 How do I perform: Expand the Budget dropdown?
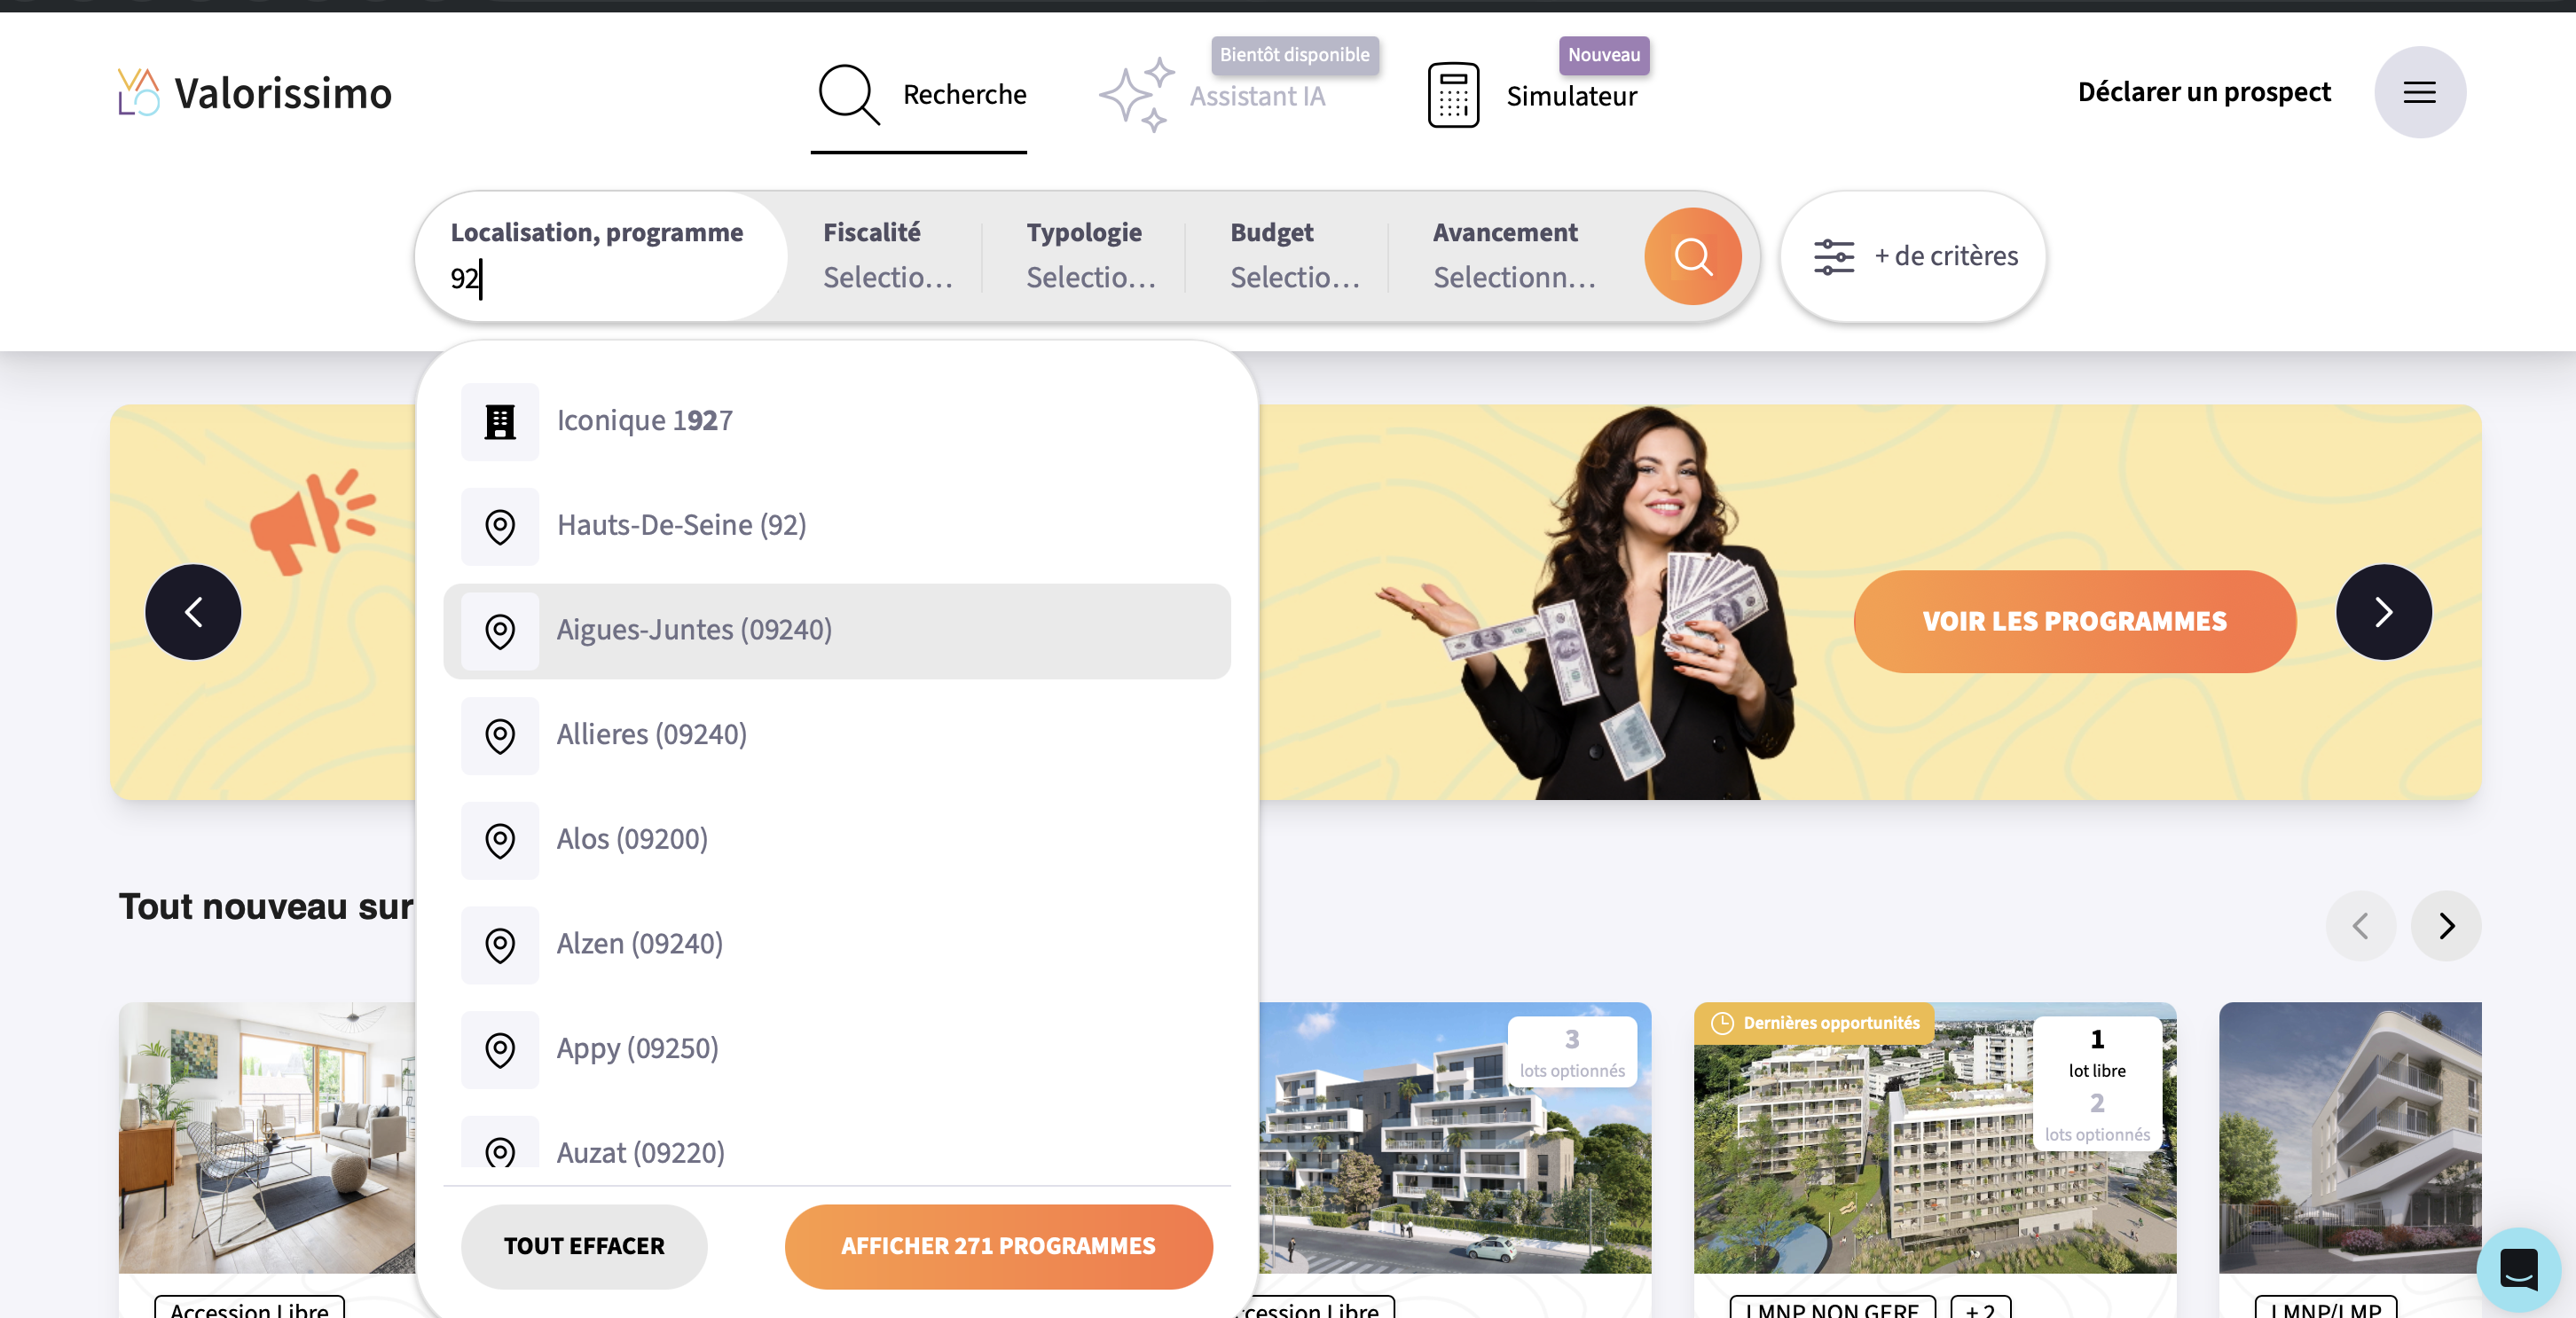click(x=1293, y=256)
